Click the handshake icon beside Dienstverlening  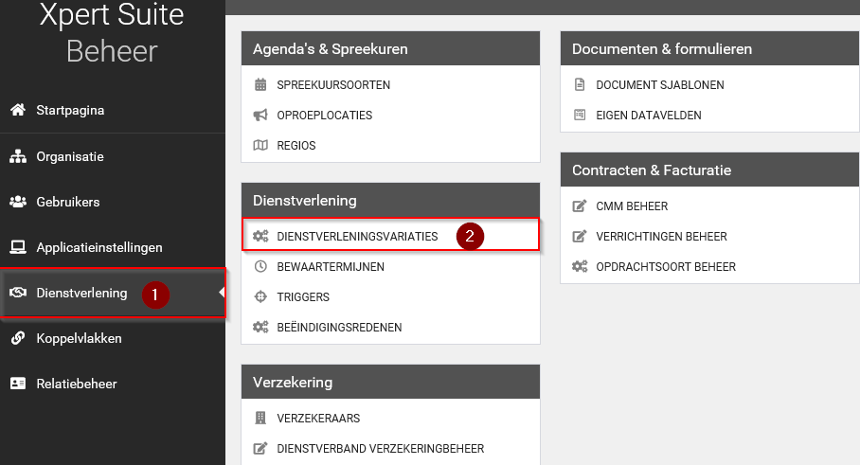pos(17,293)
